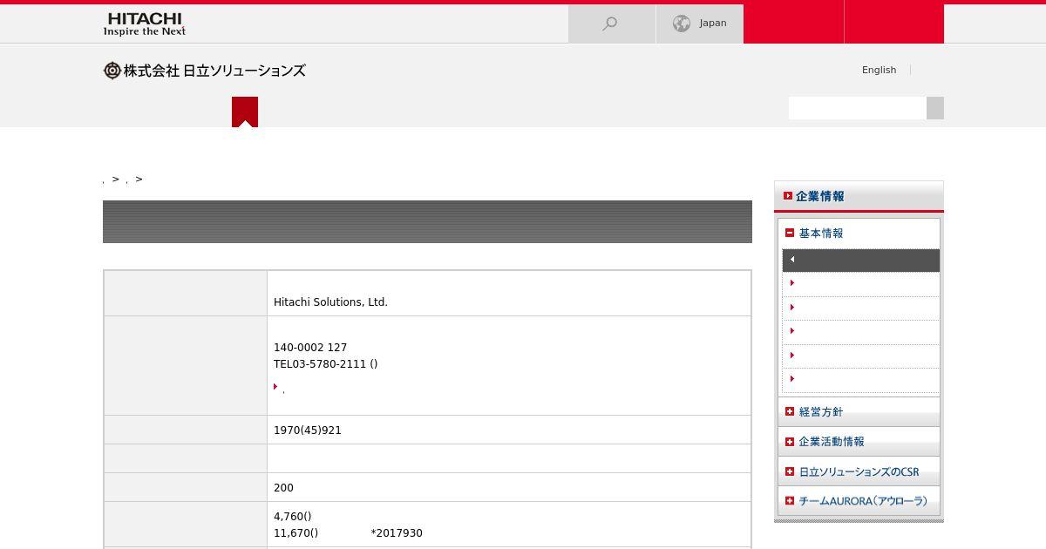This screenshot has height=549, width=1046.
Task: Collapse the 基本情報 section
Action: point(859,233)
